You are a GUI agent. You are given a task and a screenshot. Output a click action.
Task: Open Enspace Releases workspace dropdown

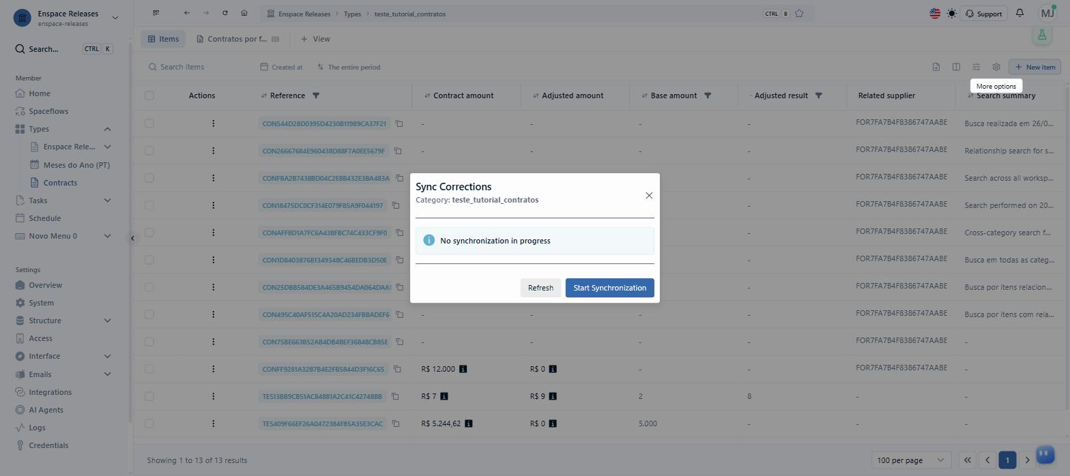115,18
